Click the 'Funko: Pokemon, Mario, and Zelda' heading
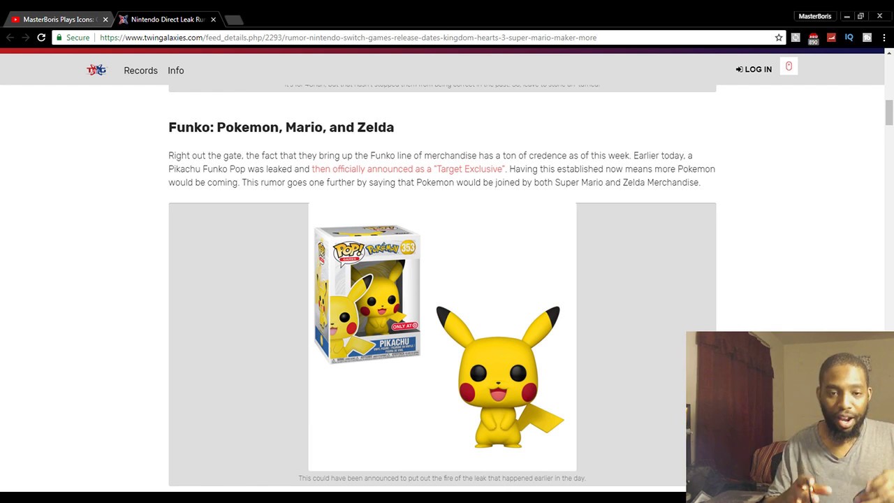The height and width of the screenshot is (503, 894). click(x=281, y=127)
